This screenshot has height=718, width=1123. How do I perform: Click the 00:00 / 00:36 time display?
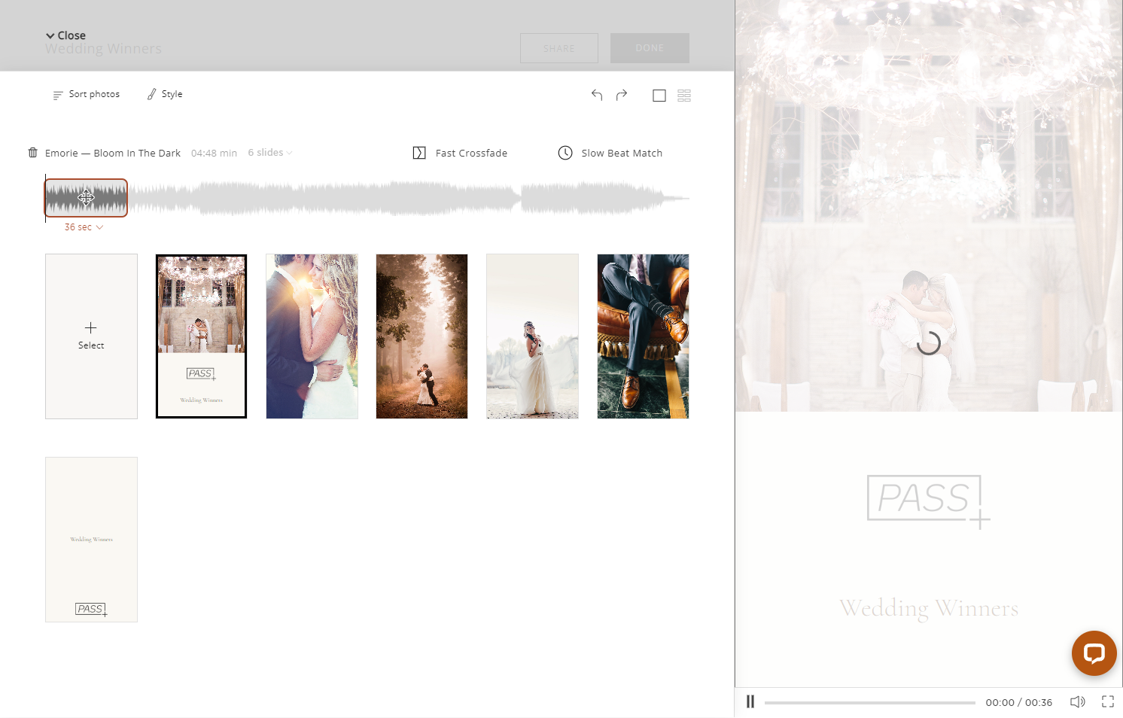(1019, 702)
